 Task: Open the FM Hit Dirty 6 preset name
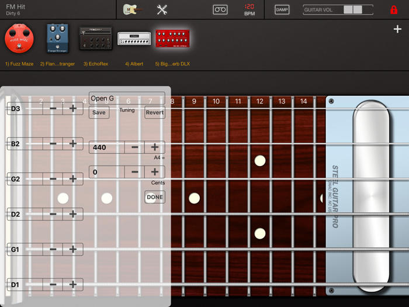[x=16, y=10]
